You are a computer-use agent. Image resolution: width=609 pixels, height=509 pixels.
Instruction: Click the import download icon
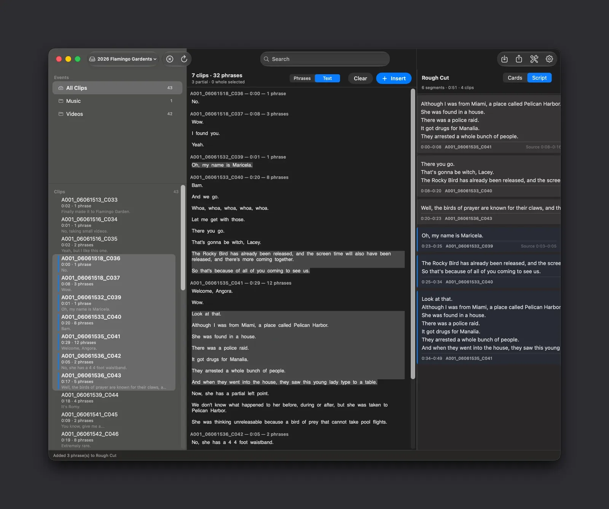click(504, 59)
